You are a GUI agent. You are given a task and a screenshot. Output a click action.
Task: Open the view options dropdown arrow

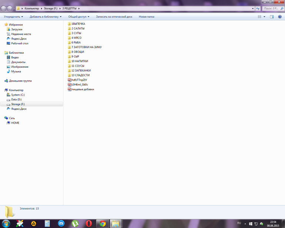[264, 17]
